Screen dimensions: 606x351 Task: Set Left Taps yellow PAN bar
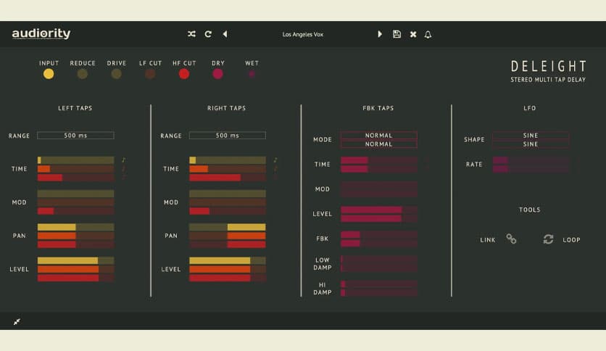75,227
